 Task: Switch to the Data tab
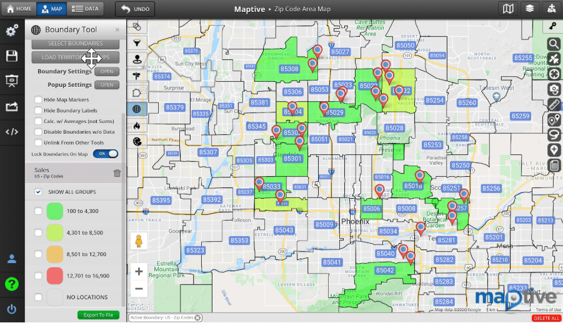pyautogui.click(x=86, y=9)
